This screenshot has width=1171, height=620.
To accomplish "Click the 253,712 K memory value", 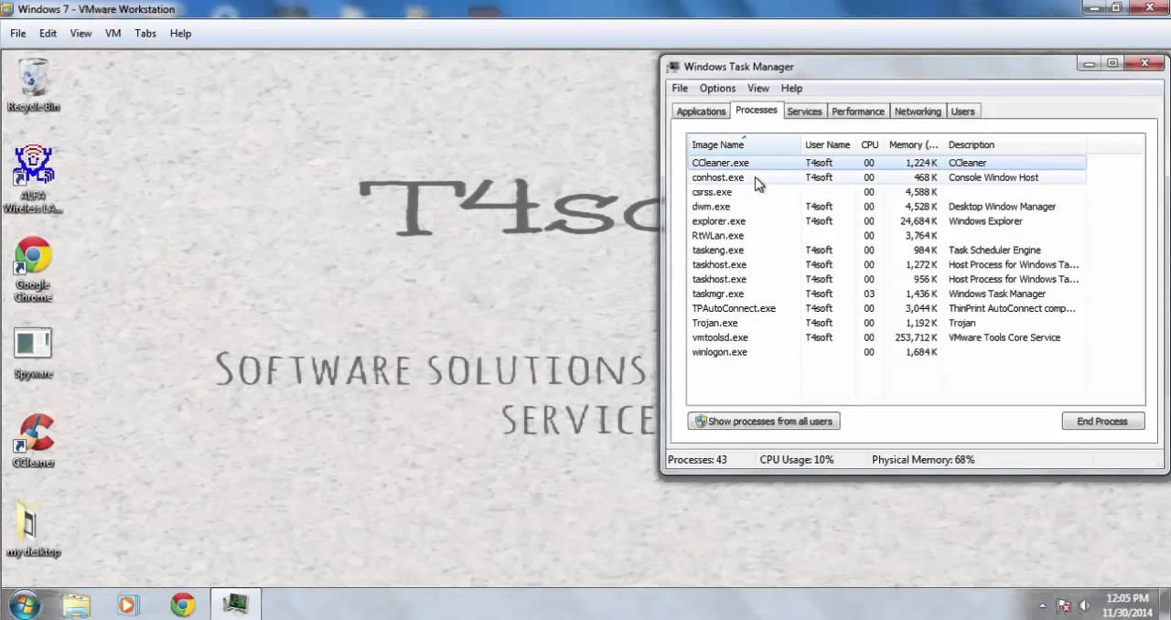I will tap(916, 337).
